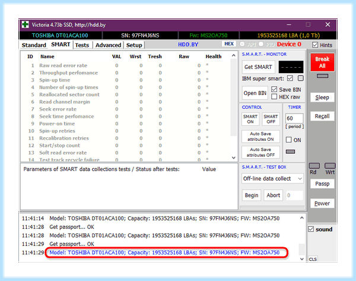Enable HEX raw checkbox
Viewport: 356px width, 281px height.
[x=274, y=97]
